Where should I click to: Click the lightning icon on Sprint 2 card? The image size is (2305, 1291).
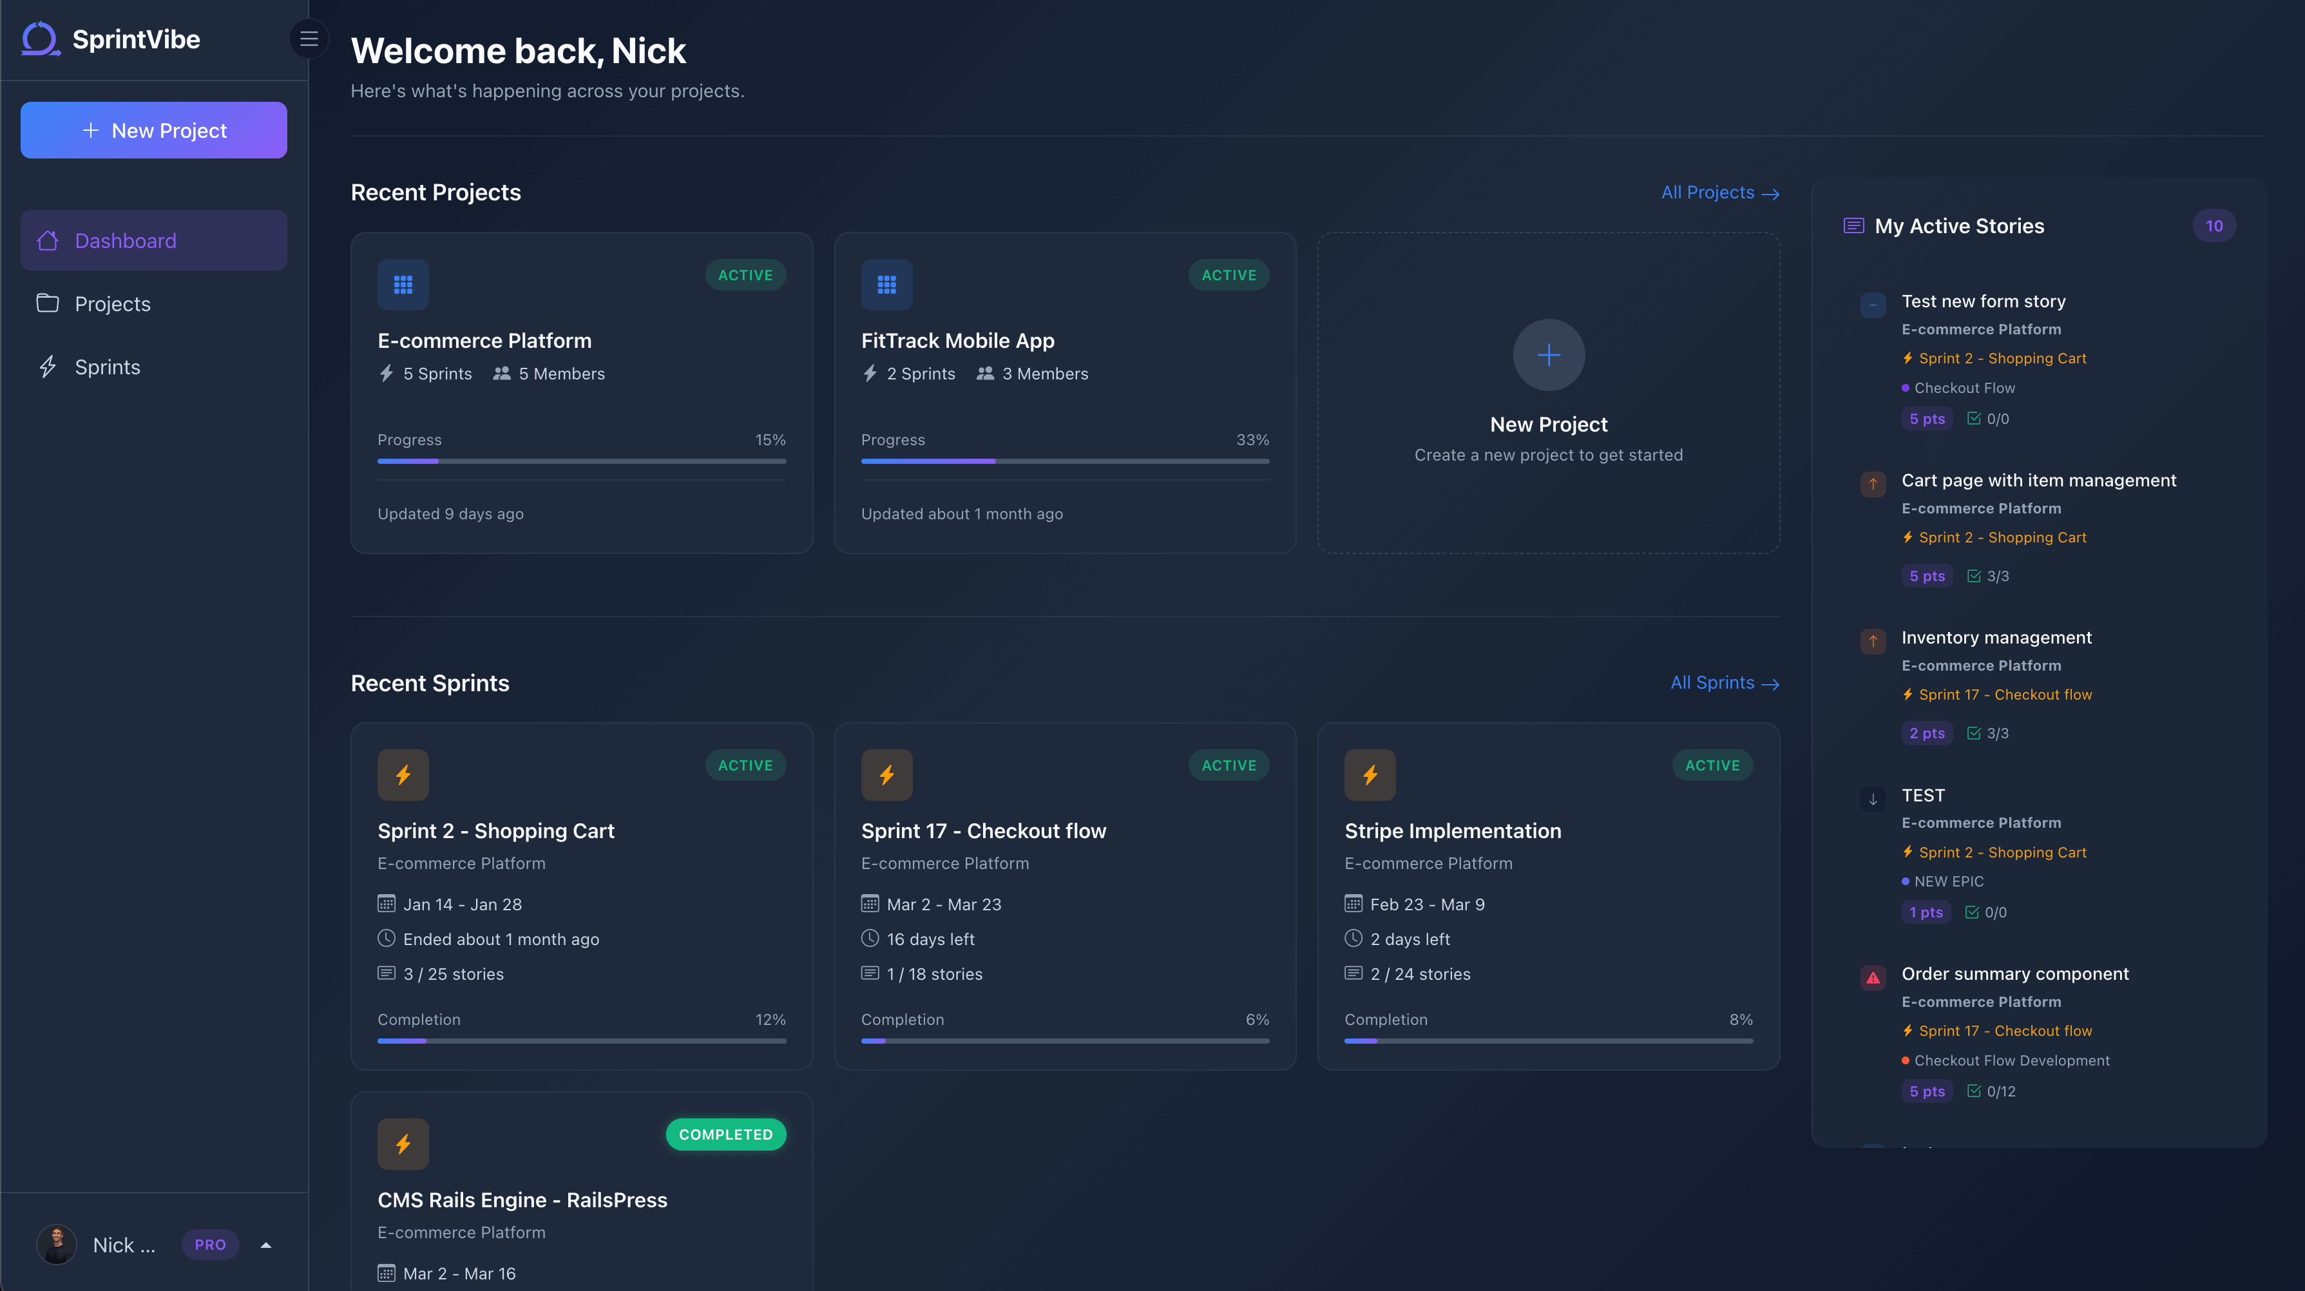(403, 775)
